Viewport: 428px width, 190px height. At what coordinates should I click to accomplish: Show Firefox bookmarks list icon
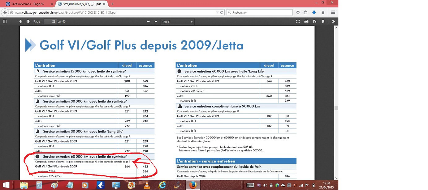tap(305, 13)
